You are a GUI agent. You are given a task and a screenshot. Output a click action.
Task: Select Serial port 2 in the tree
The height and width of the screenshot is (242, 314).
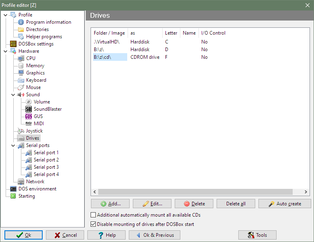[x=46, y=160]
